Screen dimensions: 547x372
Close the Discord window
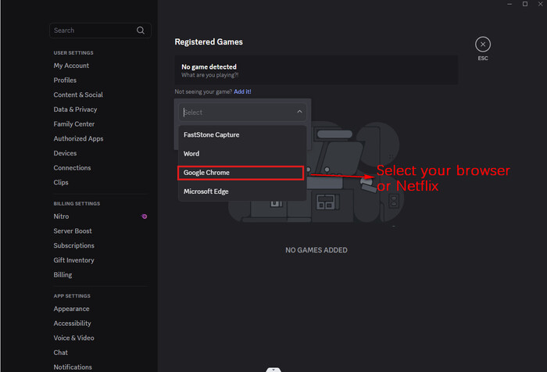coord(541,4)
